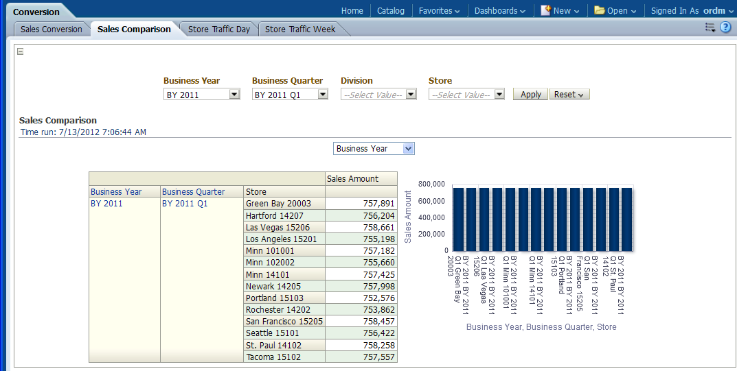
Task: Expand the Business Quarter dropdown
Action: pyautogui.click(x=322, y=95)
